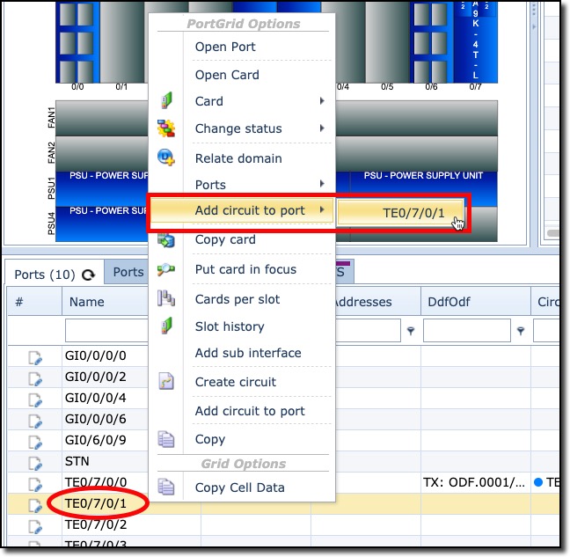The width and height of the screenshot is (570, 557).
Task: Click the Card menu icon
Action: [166, 101]
